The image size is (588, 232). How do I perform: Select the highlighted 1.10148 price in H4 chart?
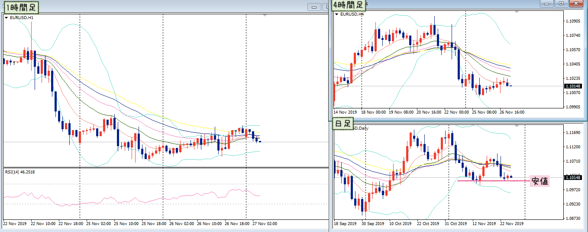point(572,86)
